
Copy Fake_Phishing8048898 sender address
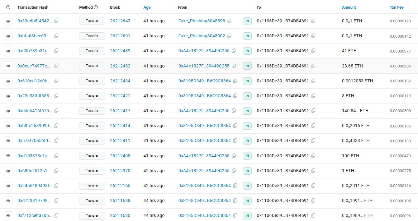pyautogui.click(x=230, y=21)
